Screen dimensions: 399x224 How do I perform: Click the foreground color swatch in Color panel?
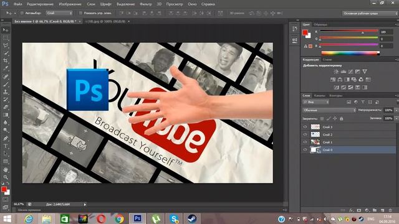[x=305, y=32]
